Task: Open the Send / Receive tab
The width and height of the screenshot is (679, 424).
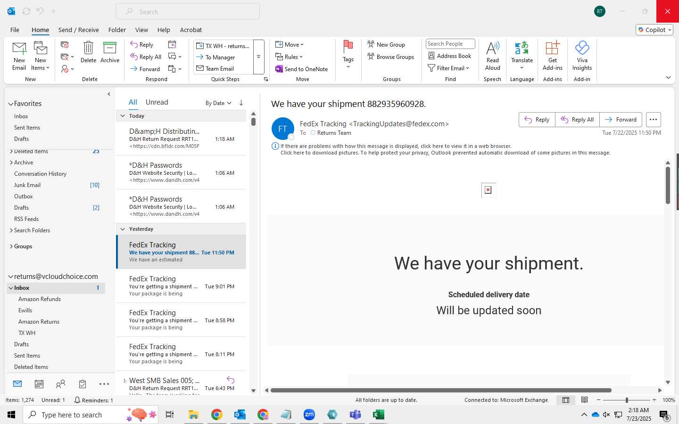Action: point(79,30)
